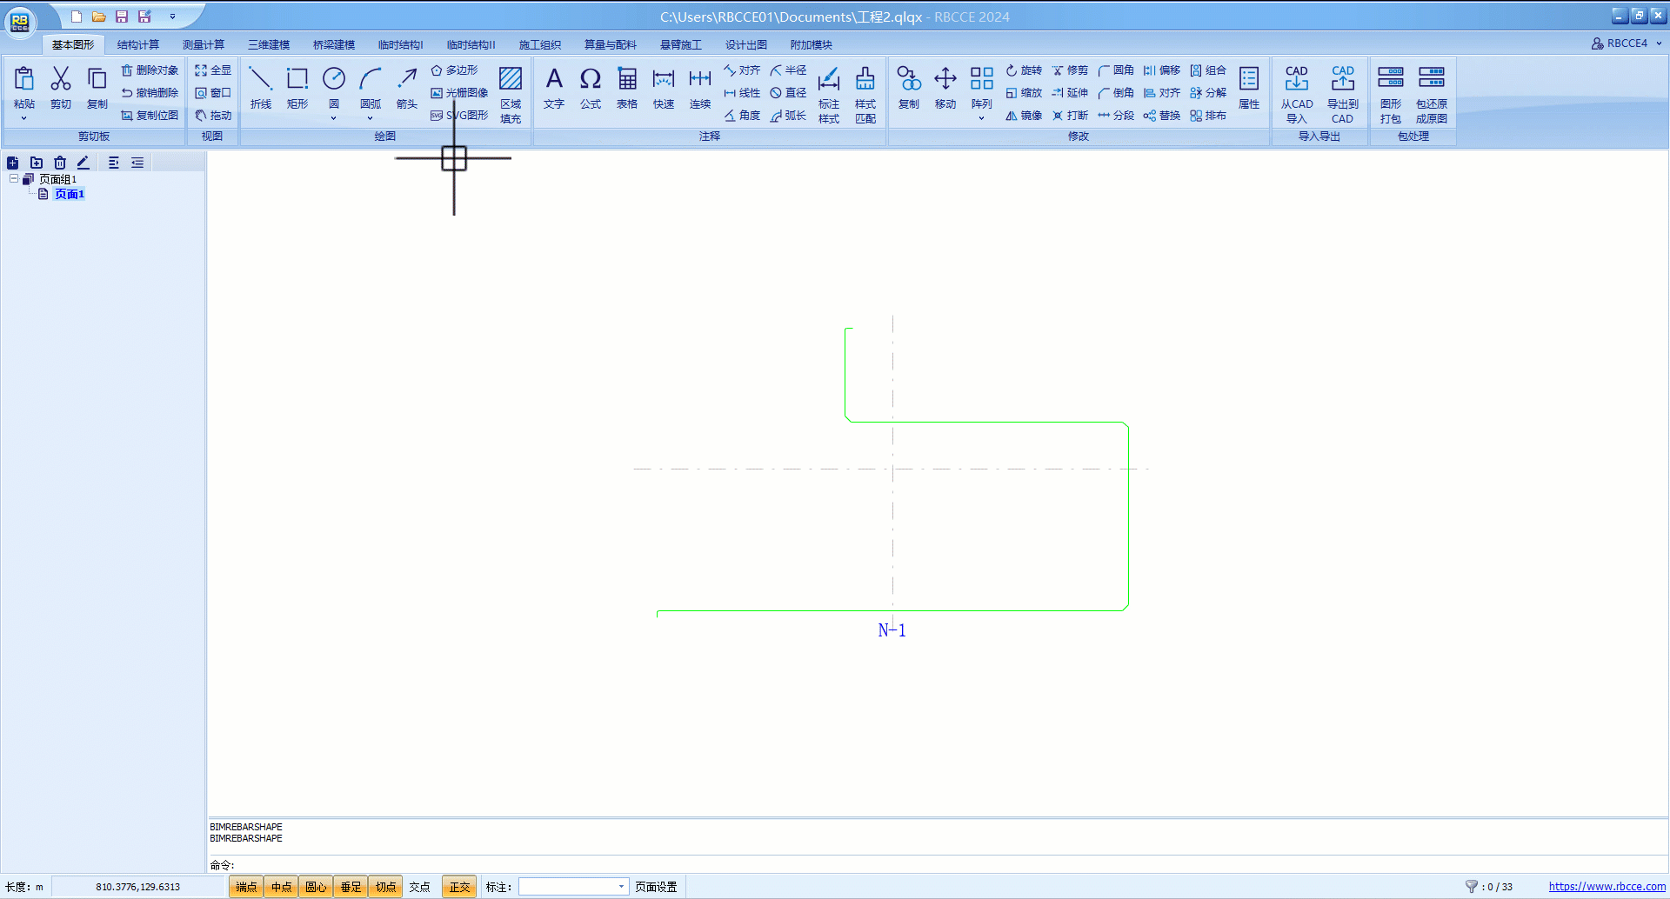This screenshot has height=899, width=1670.
Task: Switch to the 结构计算 tab
Action: [138, 45]
